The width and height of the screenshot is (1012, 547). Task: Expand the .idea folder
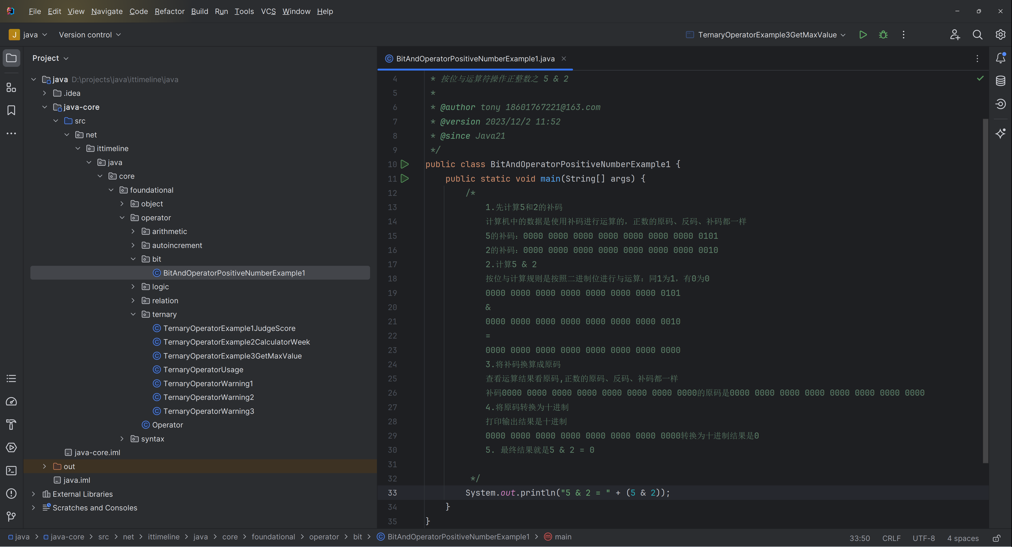tap(45, 93)
